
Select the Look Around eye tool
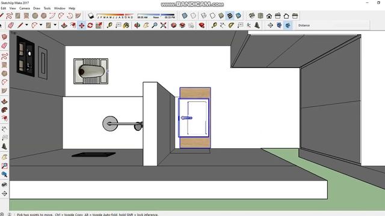(4, 184)
